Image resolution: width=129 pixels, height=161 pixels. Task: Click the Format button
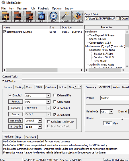15,102
